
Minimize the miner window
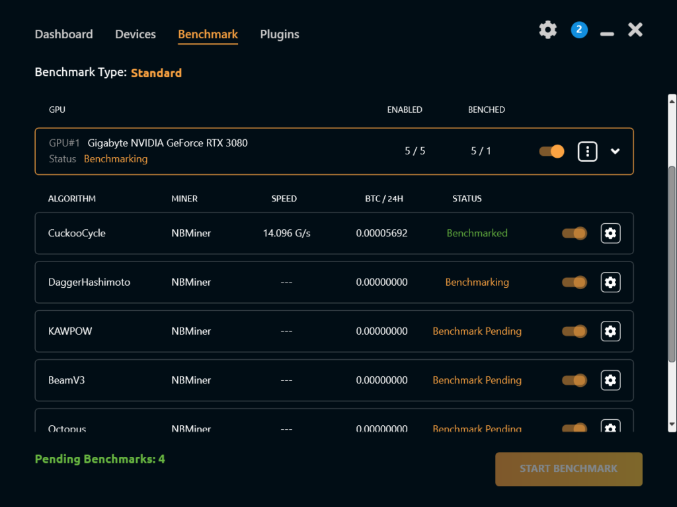[x=607, y=34]
